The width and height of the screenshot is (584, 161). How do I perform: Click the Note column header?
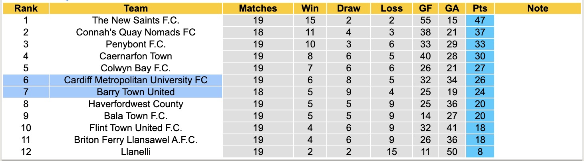[538, 8]
